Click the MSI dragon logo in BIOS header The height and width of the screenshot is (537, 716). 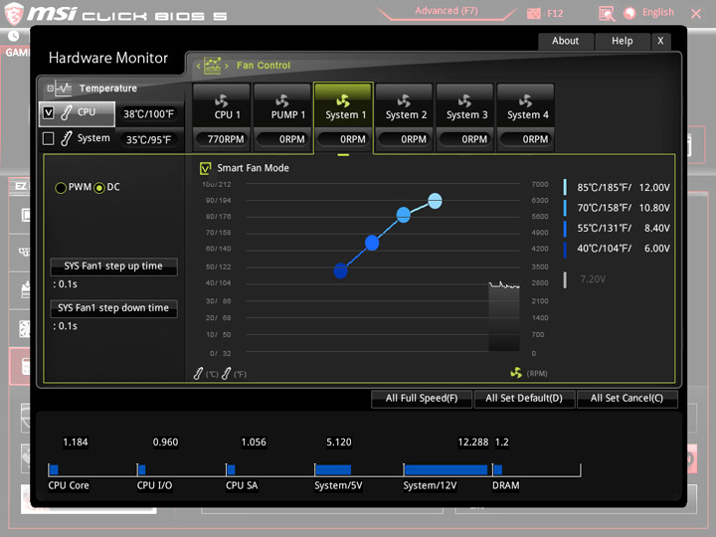coord(14,13)
